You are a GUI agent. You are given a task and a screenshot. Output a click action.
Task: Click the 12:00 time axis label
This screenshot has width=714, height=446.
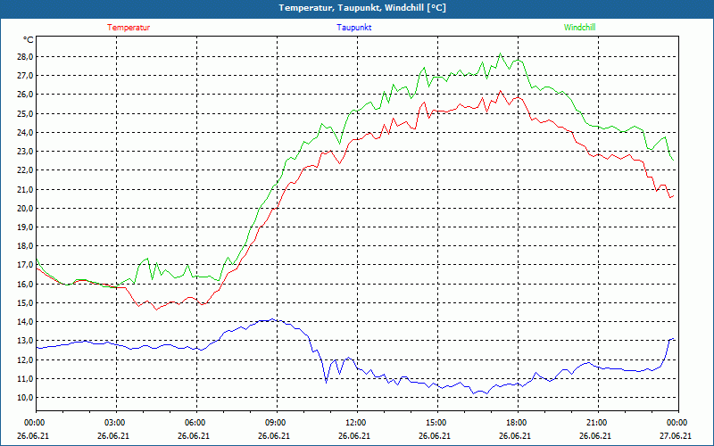pos(358,422)
